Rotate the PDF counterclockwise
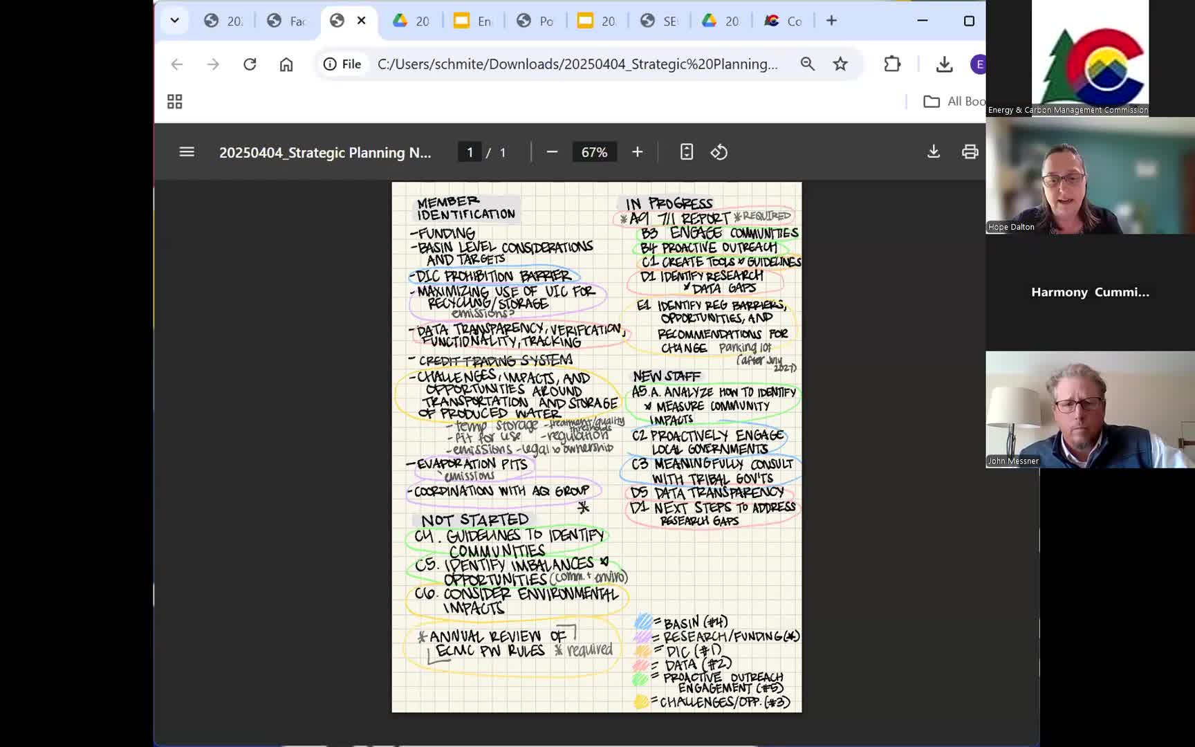1195x747 pixels. (x=719, y=152)
